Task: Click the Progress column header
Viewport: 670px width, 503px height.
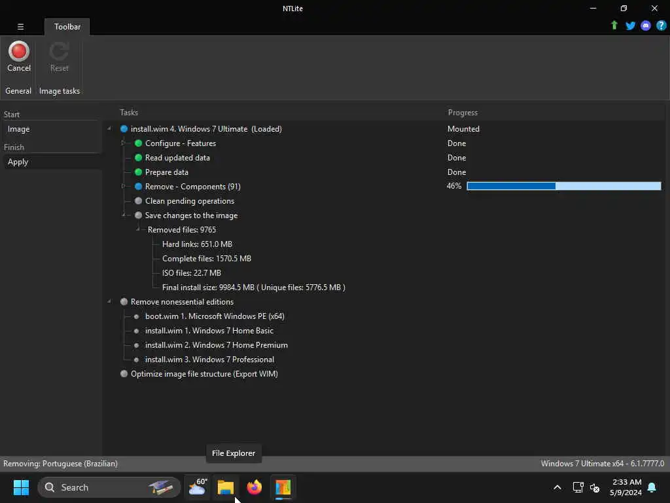Action: pos(463,113)
